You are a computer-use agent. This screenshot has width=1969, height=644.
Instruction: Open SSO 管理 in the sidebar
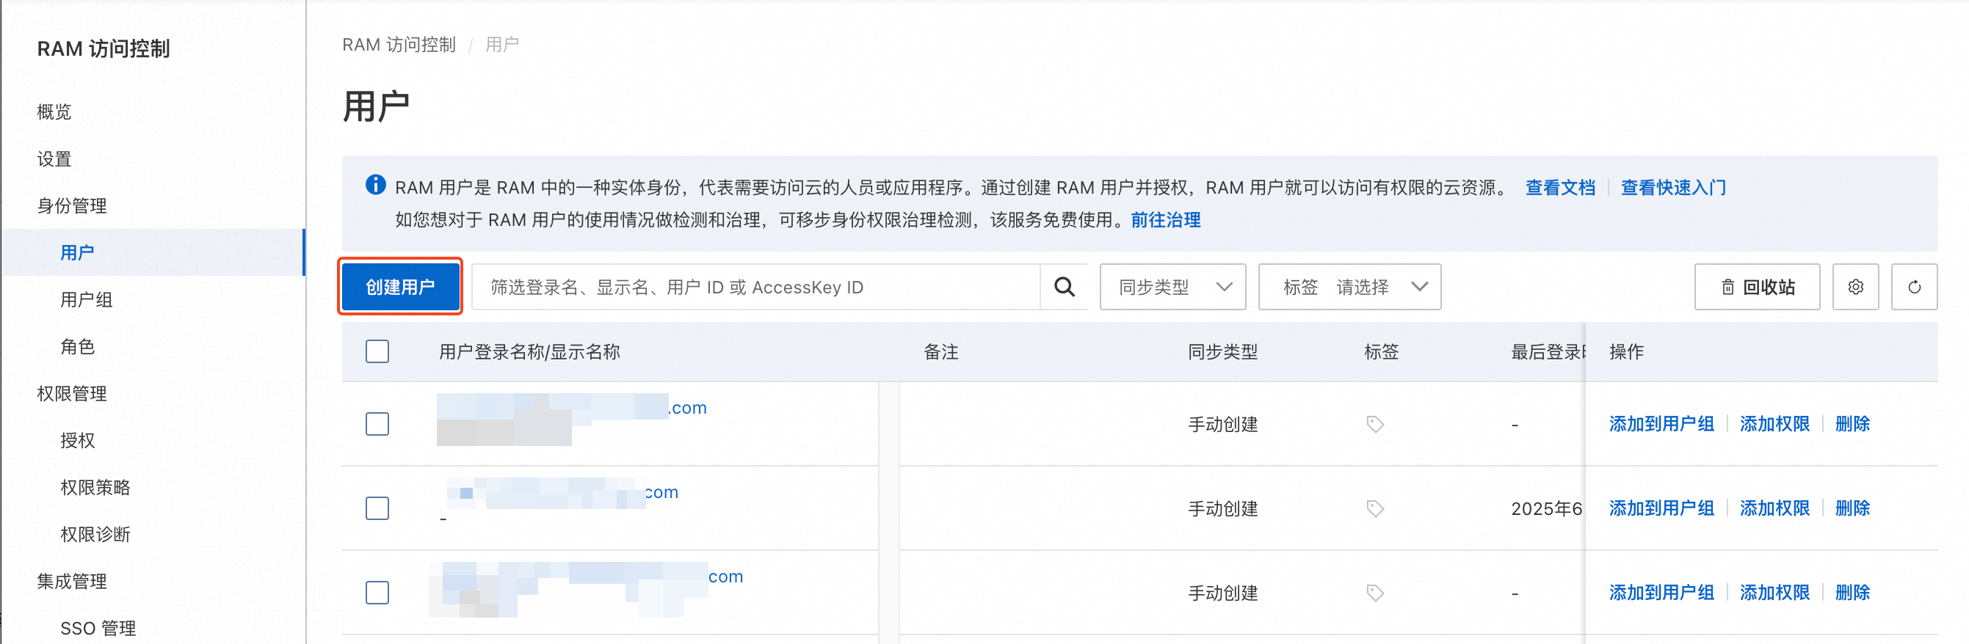click(98, 628)
